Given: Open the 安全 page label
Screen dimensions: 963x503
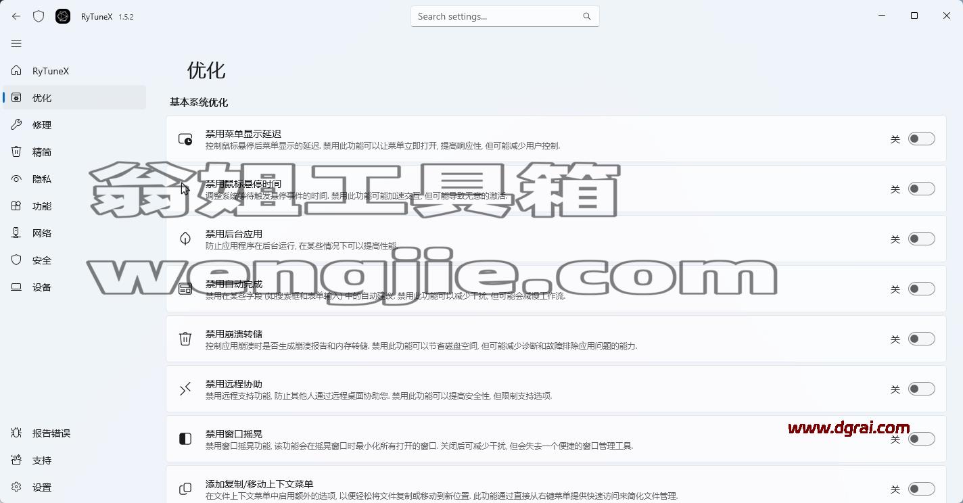Looking at the screenshot, I should 42,260.
